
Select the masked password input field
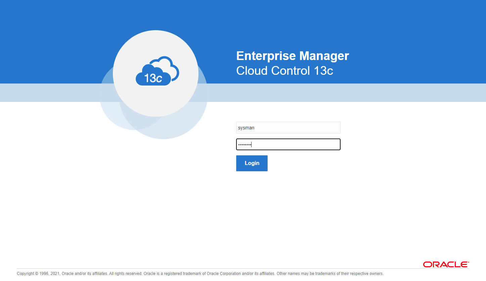click(x=288, y=145)
